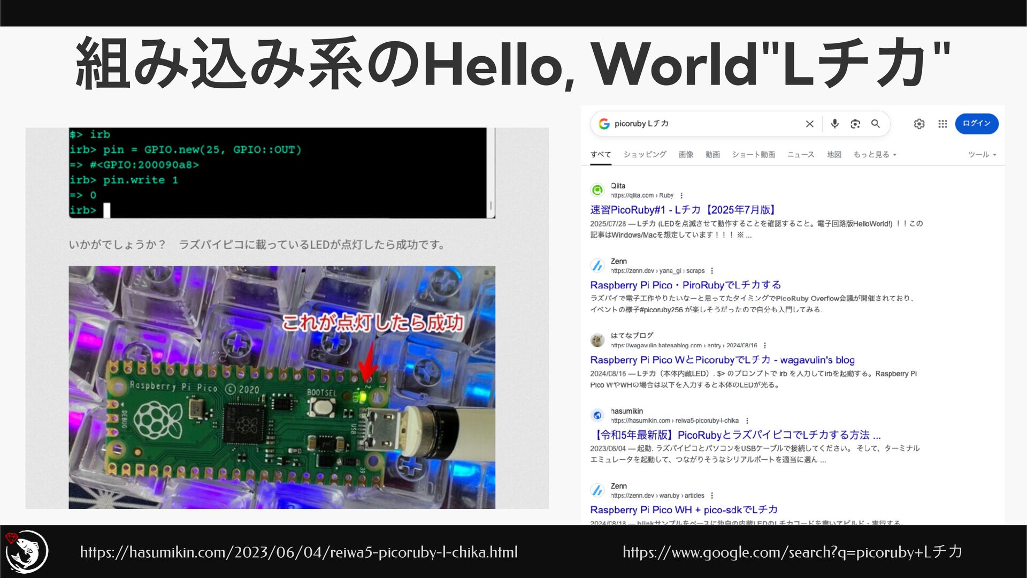This screenshot has width=1027, height=578.
Task: Click the https://qiita.com › Ruby breadcrumb
Action: [642, 195]
